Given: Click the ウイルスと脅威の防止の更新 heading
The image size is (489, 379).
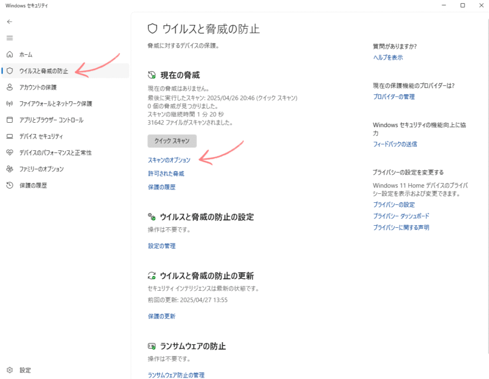Looking at the screenshot, I should point(207,276).
